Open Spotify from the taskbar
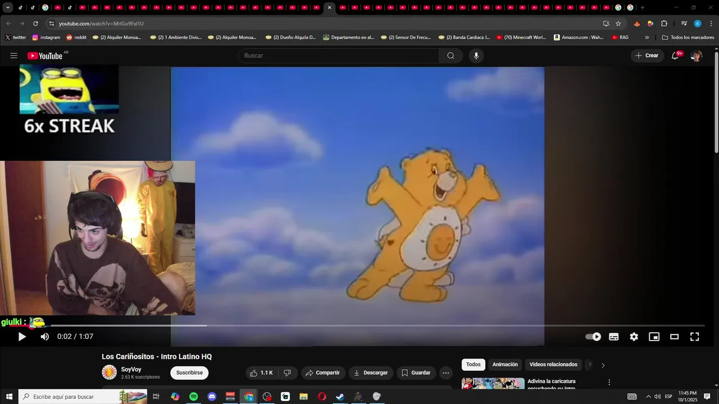 [194, 397]
